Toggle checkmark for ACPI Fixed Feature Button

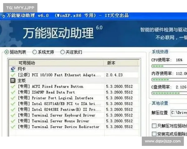point(13,87)
